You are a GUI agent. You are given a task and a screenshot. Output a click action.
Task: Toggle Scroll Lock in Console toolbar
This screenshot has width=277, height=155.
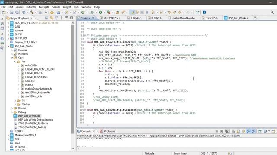[238, 131]
